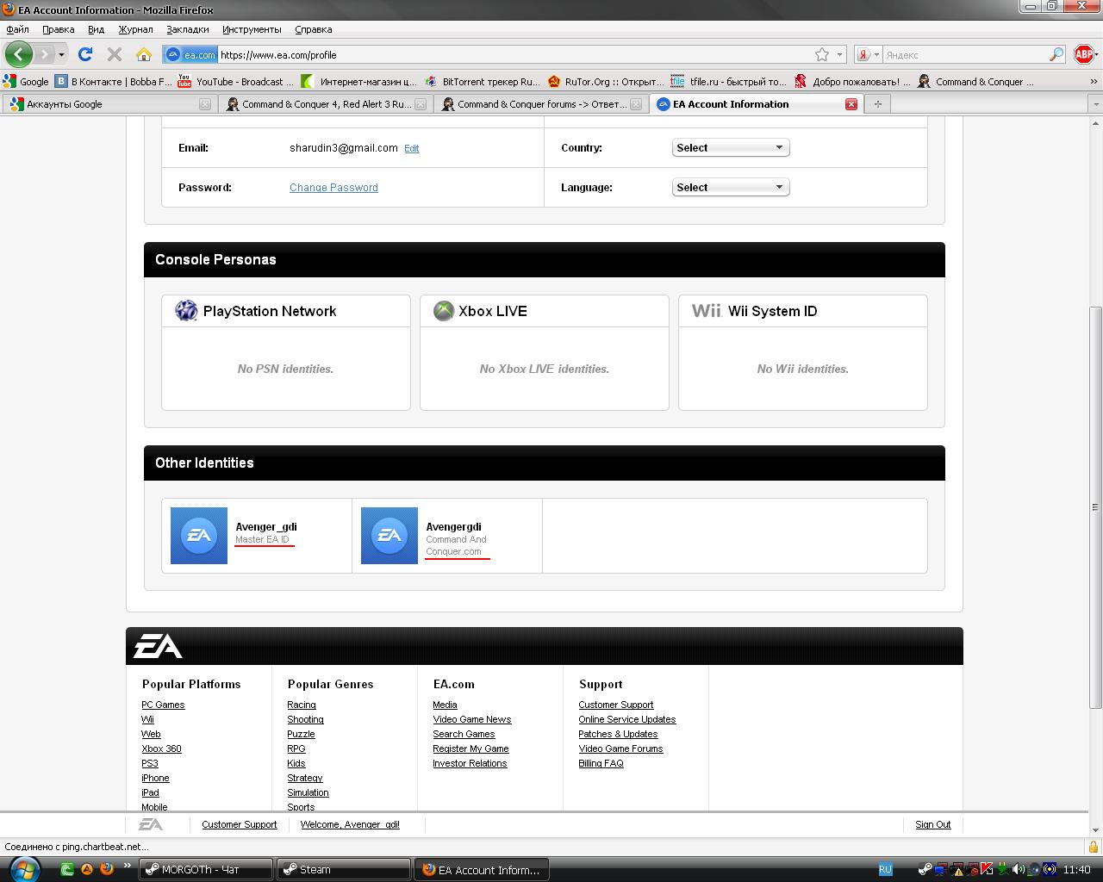
Task: Open the Video Game News link
Action: [471, 719]
